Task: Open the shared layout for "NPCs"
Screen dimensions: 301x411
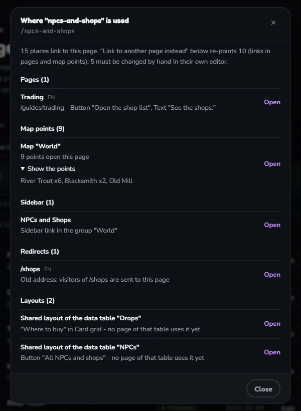Action: click(x=272, y=352)
